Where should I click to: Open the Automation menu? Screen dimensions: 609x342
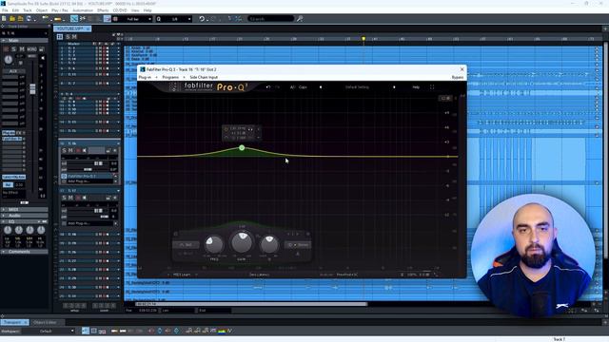coord(83,10)
